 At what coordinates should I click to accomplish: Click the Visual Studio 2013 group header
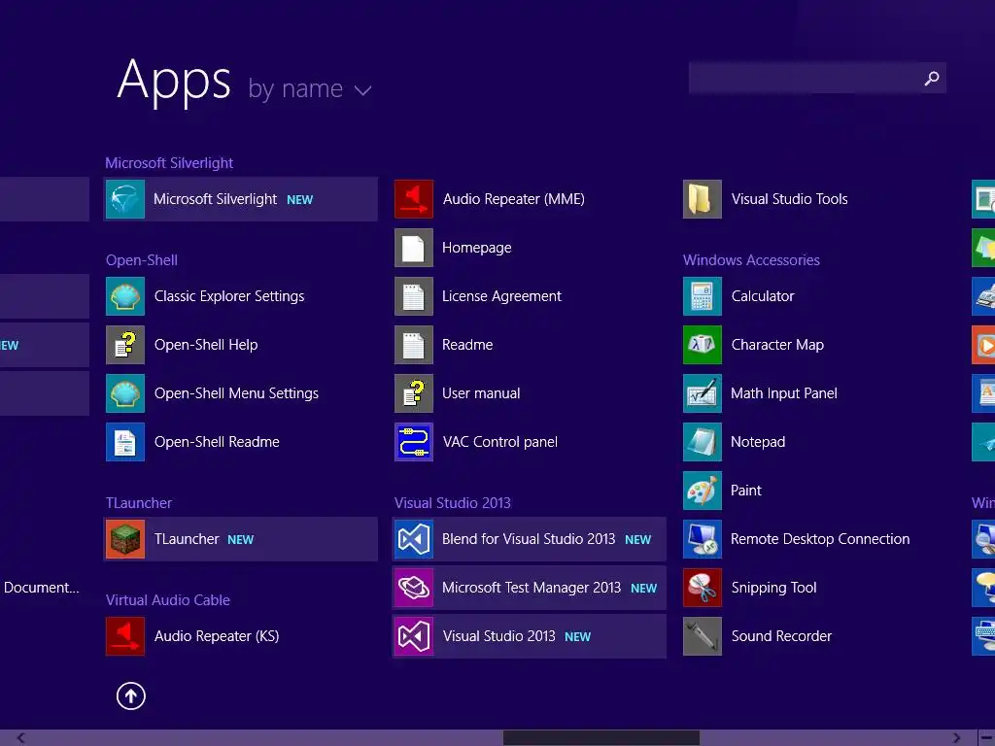453,503
